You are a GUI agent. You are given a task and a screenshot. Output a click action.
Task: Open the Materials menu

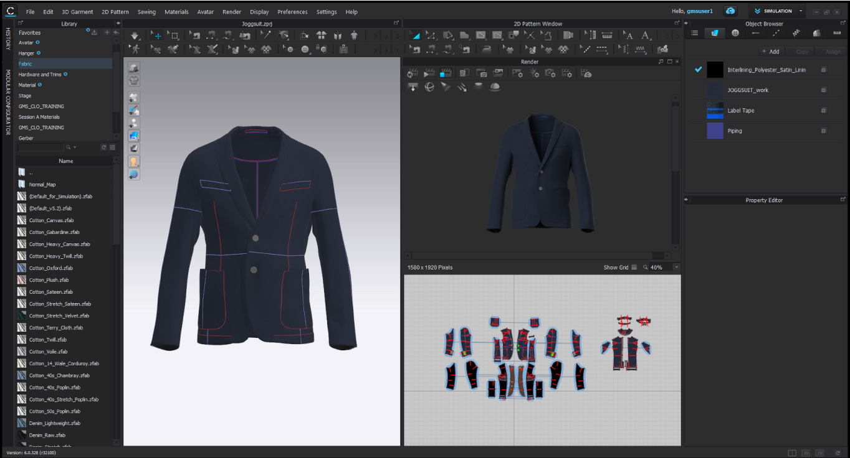[x=176, y=12]
